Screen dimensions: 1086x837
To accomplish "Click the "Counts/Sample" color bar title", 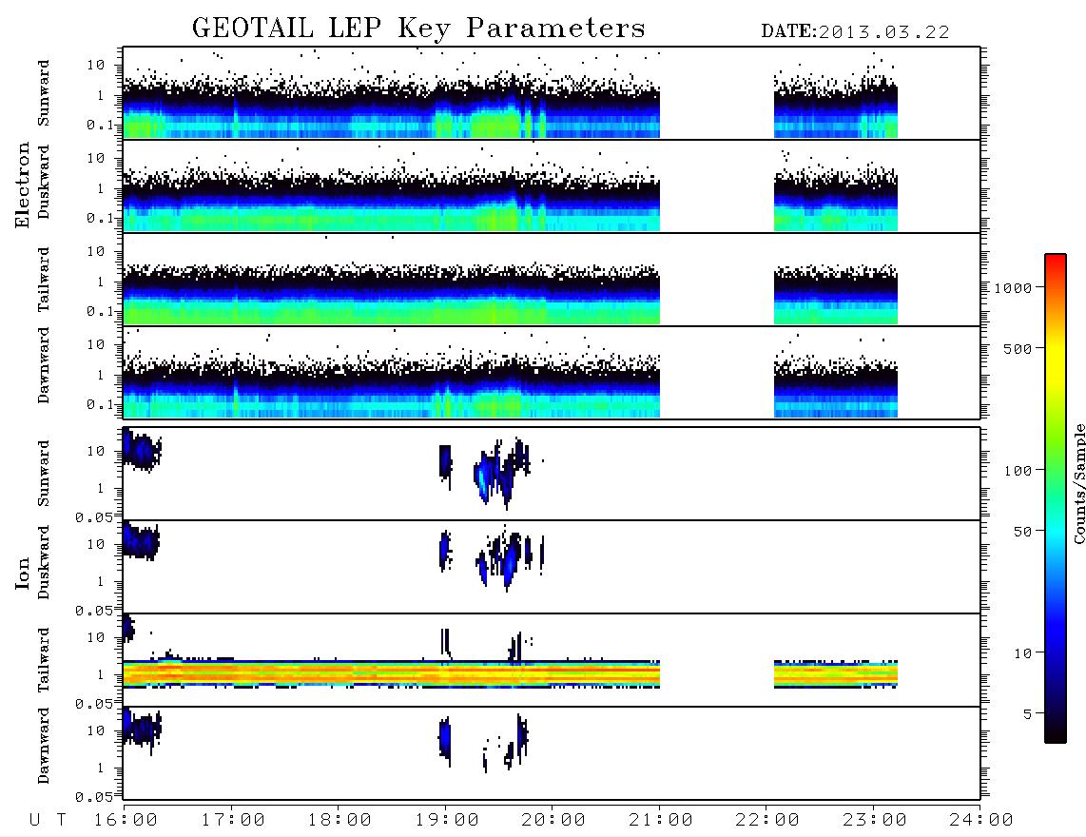I will (1079, 483).
